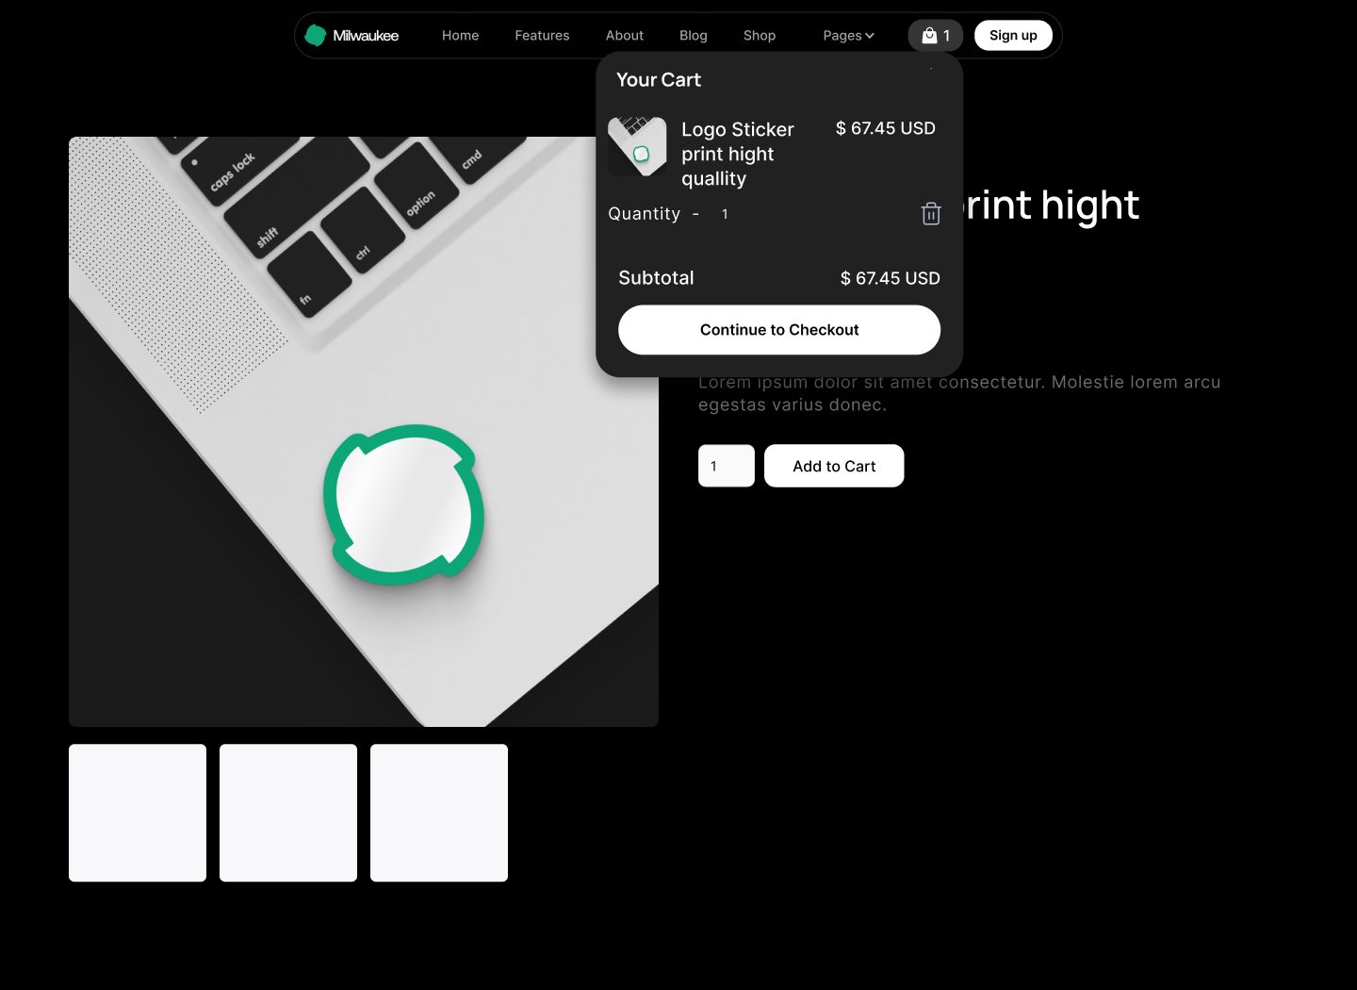
Task: Click the quantity input next to Add to Cart
Action: click(x=726, y=466)
